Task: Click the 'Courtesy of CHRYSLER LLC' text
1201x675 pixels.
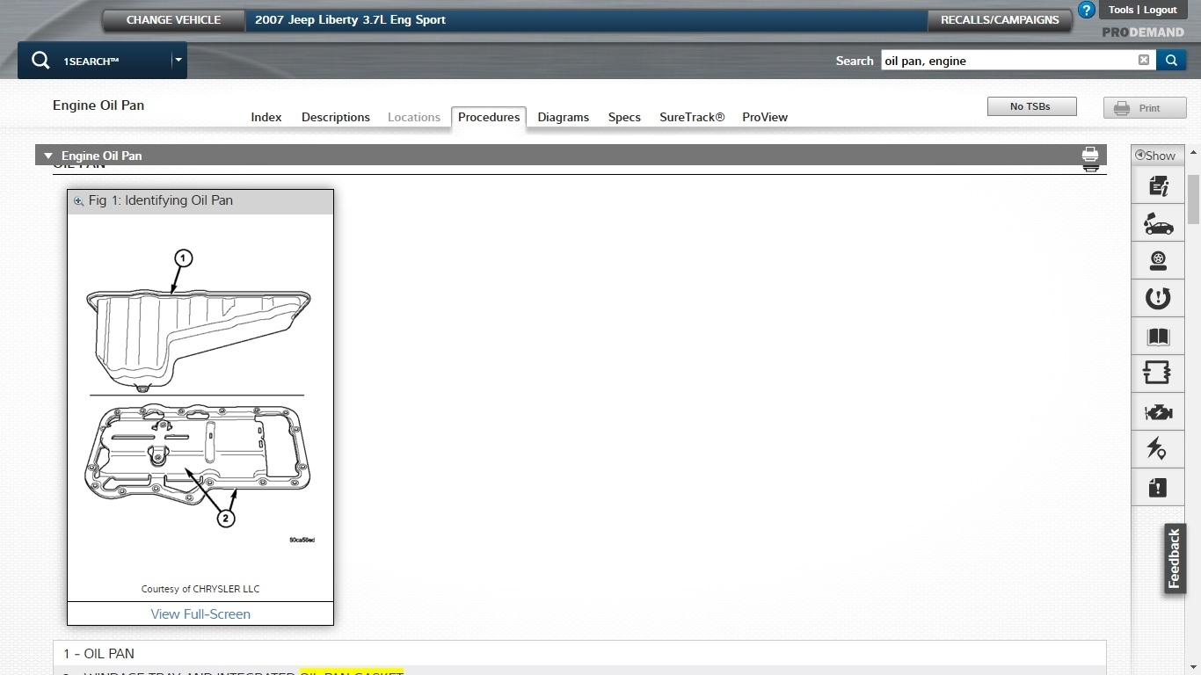Action: click(200, 589)
